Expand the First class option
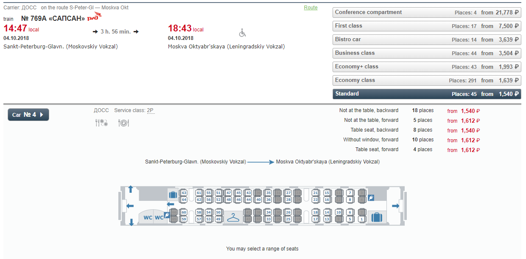This screenshot has width=526, height=259. click(427, 26)
